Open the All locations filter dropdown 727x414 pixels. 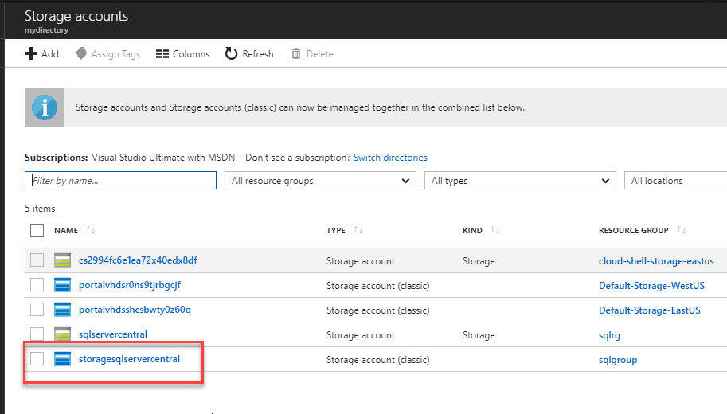tap(675, 181)
